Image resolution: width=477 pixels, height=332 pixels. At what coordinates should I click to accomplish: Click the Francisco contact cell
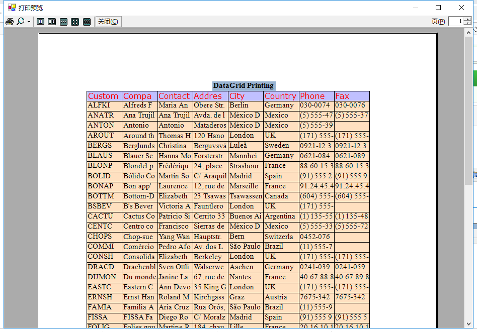[175, 227]
